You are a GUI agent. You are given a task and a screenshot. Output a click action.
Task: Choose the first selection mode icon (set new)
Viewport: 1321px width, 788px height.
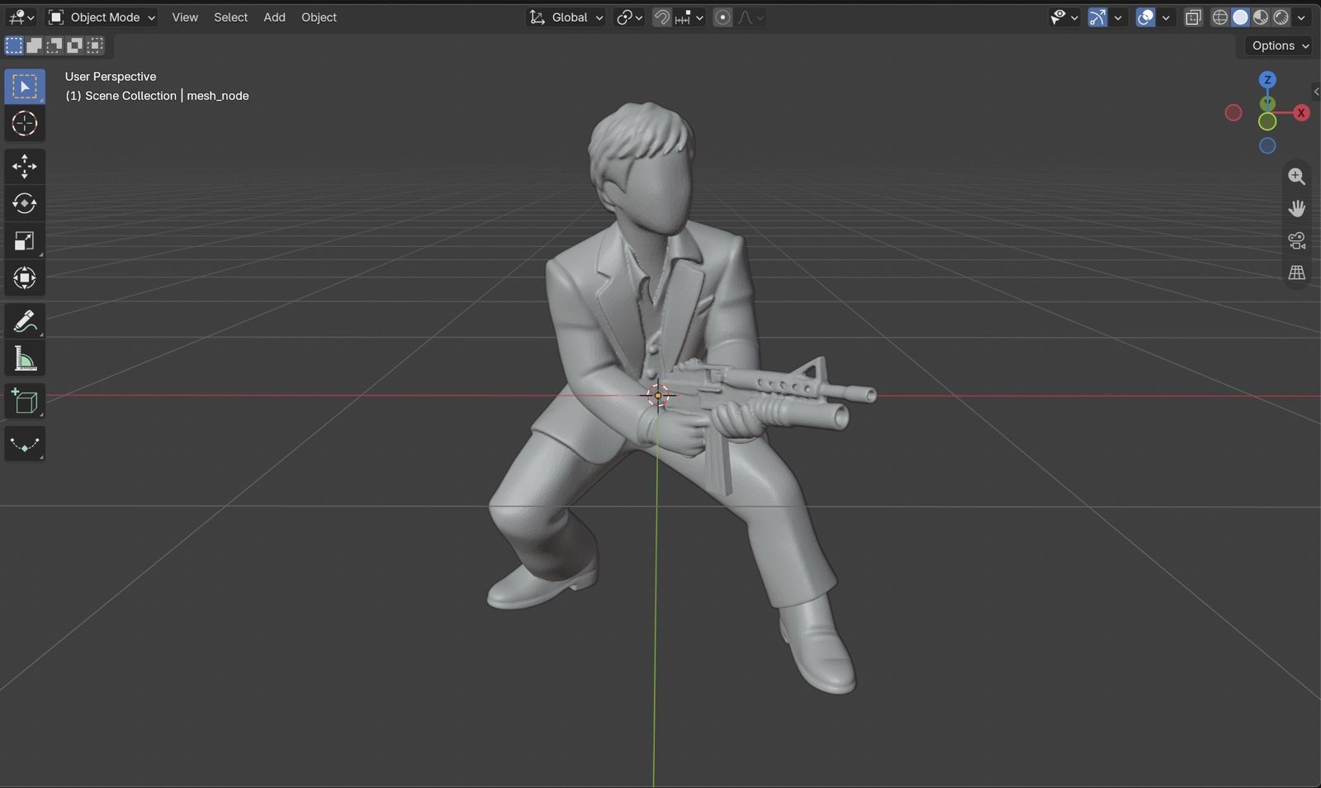(x=14, y=45)
